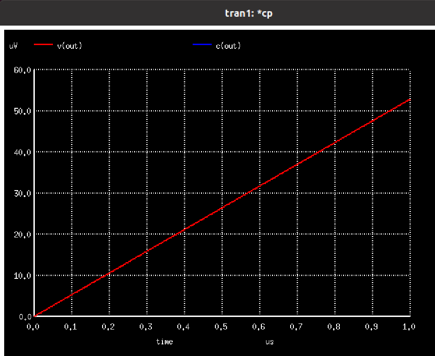Click the red trace endpoint at 1.0 us
Screen dimensions: 435x356
409,99
